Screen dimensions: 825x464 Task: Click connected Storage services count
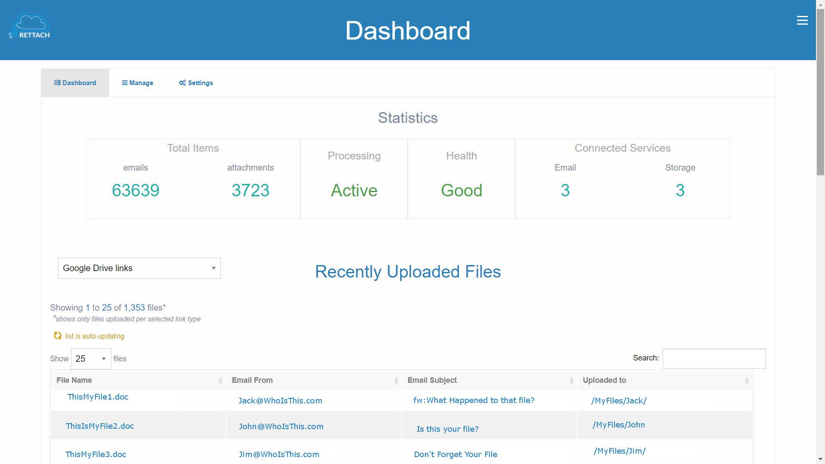click(680, 190)
